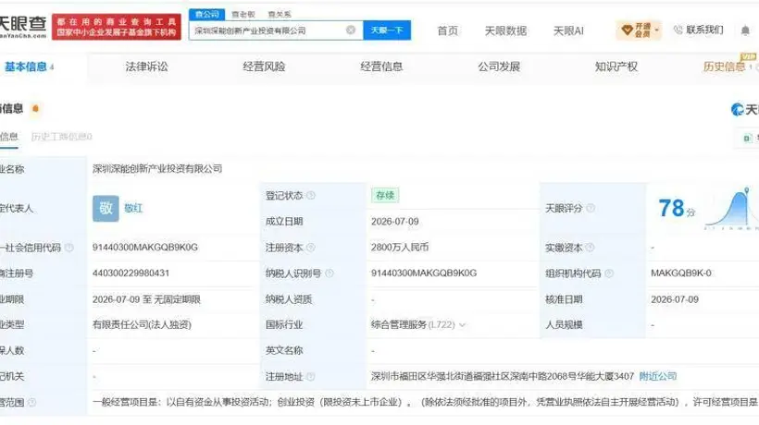Click the credit code 91440300MAKGQB9K0G in the 社会信用代码 row

click(x=145, y=248)
